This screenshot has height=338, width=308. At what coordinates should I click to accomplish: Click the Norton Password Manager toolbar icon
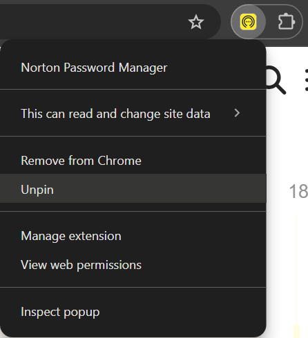coord(248,22)
